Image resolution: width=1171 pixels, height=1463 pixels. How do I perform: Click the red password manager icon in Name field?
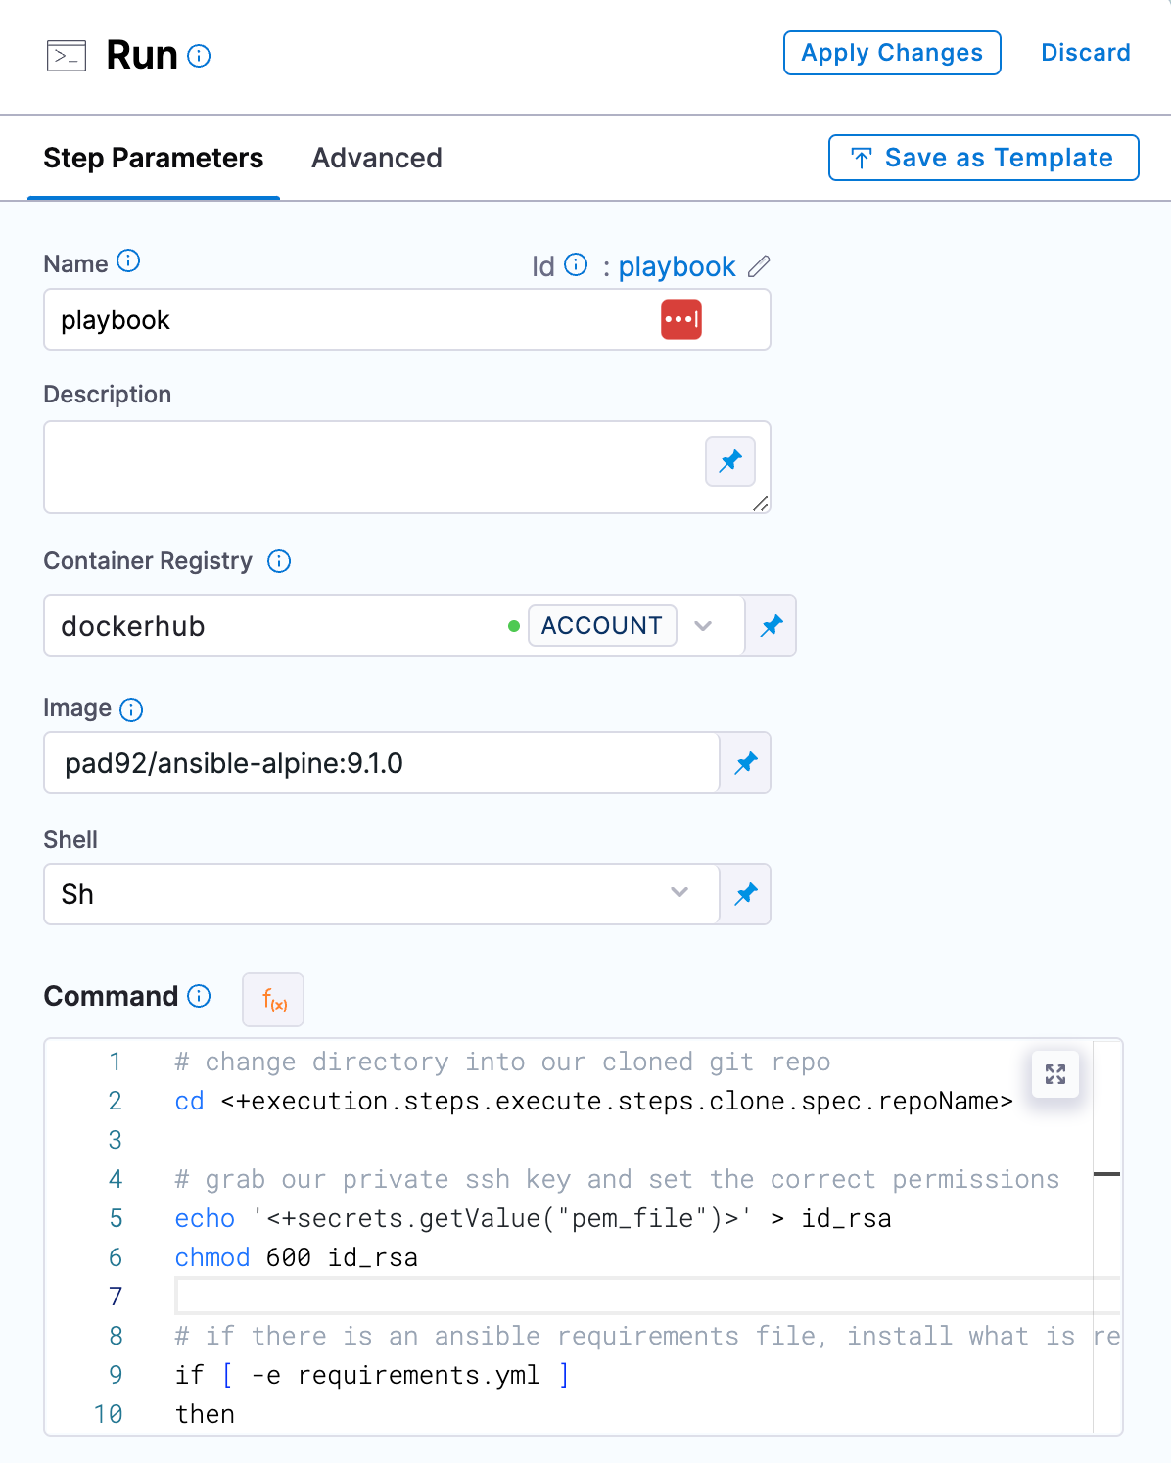[681, 319]
